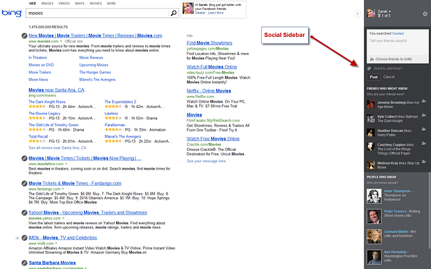Click 'Disable' in the Facebook notice
Image resolution: width=431 pixels, height=269 pixels.
(200, 13)
